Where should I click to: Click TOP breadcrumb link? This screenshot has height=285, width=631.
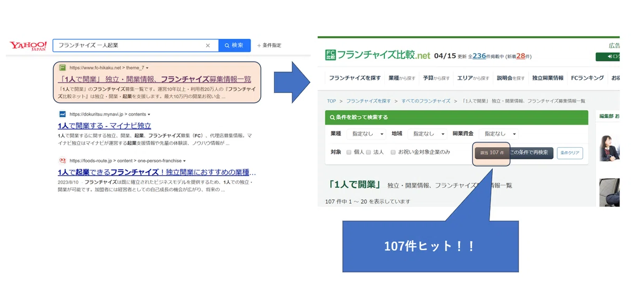(x=331, y=100)
